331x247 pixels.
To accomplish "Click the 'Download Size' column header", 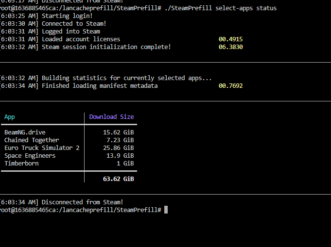I will 111,117.
